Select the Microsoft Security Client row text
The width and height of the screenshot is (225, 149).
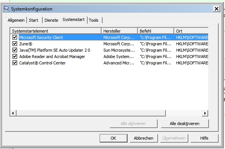41,37
